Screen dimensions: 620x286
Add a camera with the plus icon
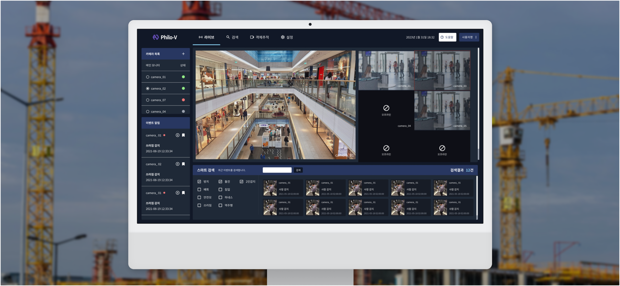tap(183, 54)
